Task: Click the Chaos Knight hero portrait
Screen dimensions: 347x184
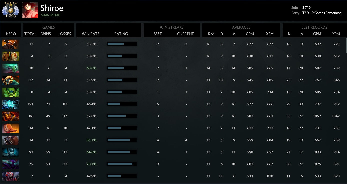Action: (11, 44)
